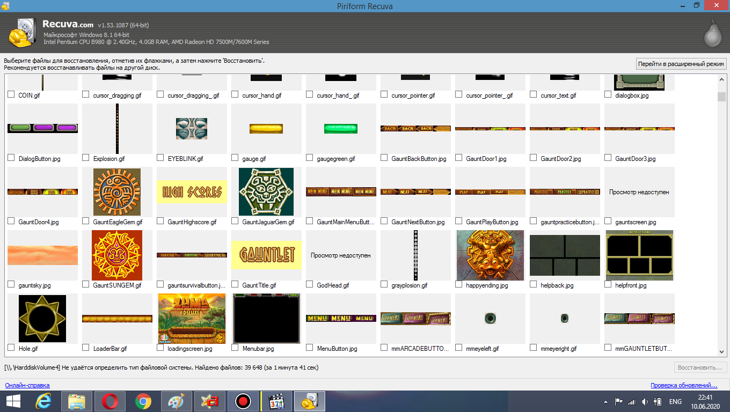730x412 pixels.
Task: Select the Menubar.jpg black frame thumbnail
Action: 266,319
